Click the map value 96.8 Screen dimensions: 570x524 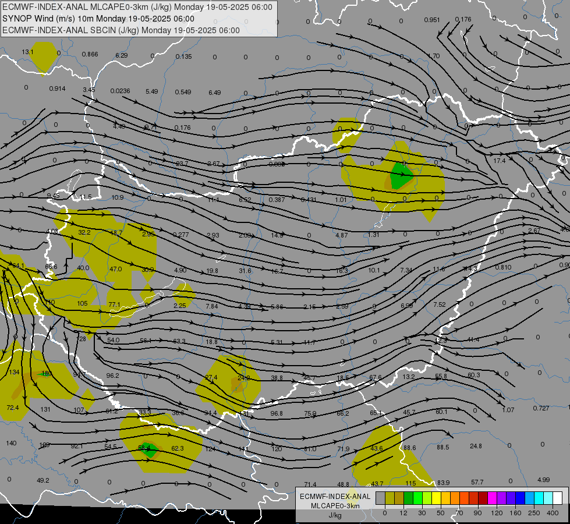(x=277, y=413)
